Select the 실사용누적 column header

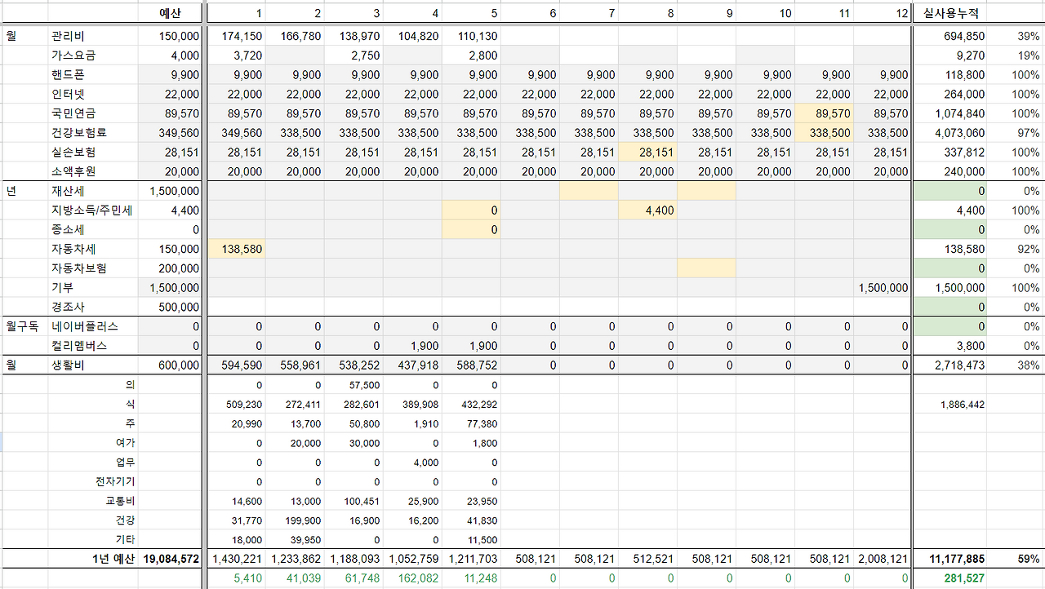tap(950, 13)
